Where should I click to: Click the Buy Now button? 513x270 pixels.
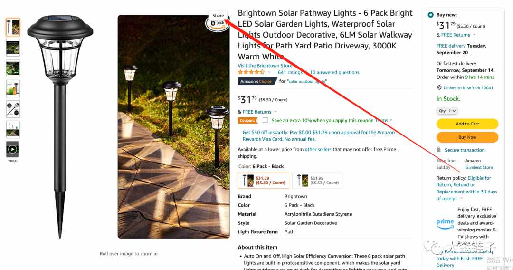(x=467, y=137)
